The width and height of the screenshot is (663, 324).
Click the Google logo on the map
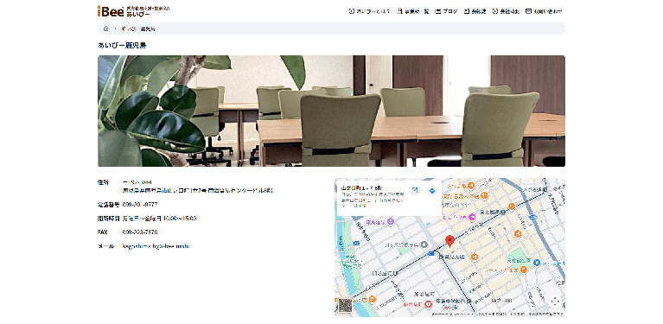(449, 308)
